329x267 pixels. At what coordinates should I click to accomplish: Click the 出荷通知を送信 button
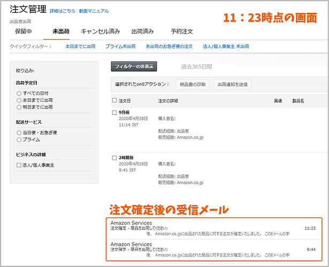233,84
